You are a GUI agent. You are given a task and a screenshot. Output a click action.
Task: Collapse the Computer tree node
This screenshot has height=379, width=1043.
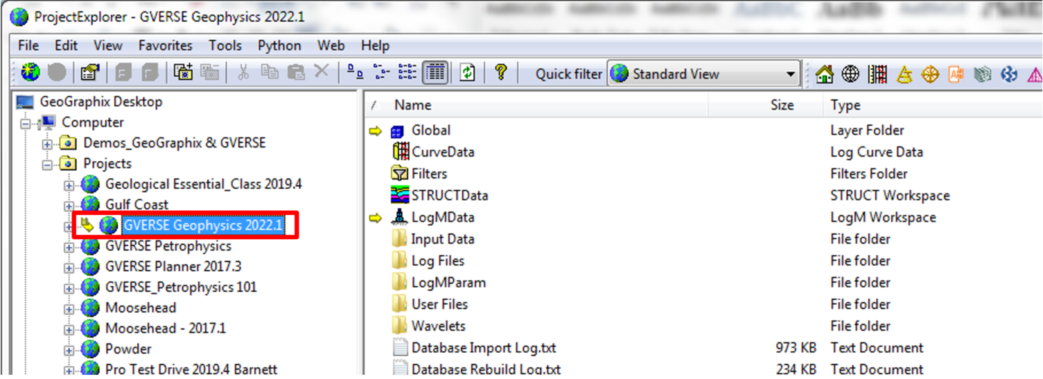pyautogui.click(x=26, y=124)
